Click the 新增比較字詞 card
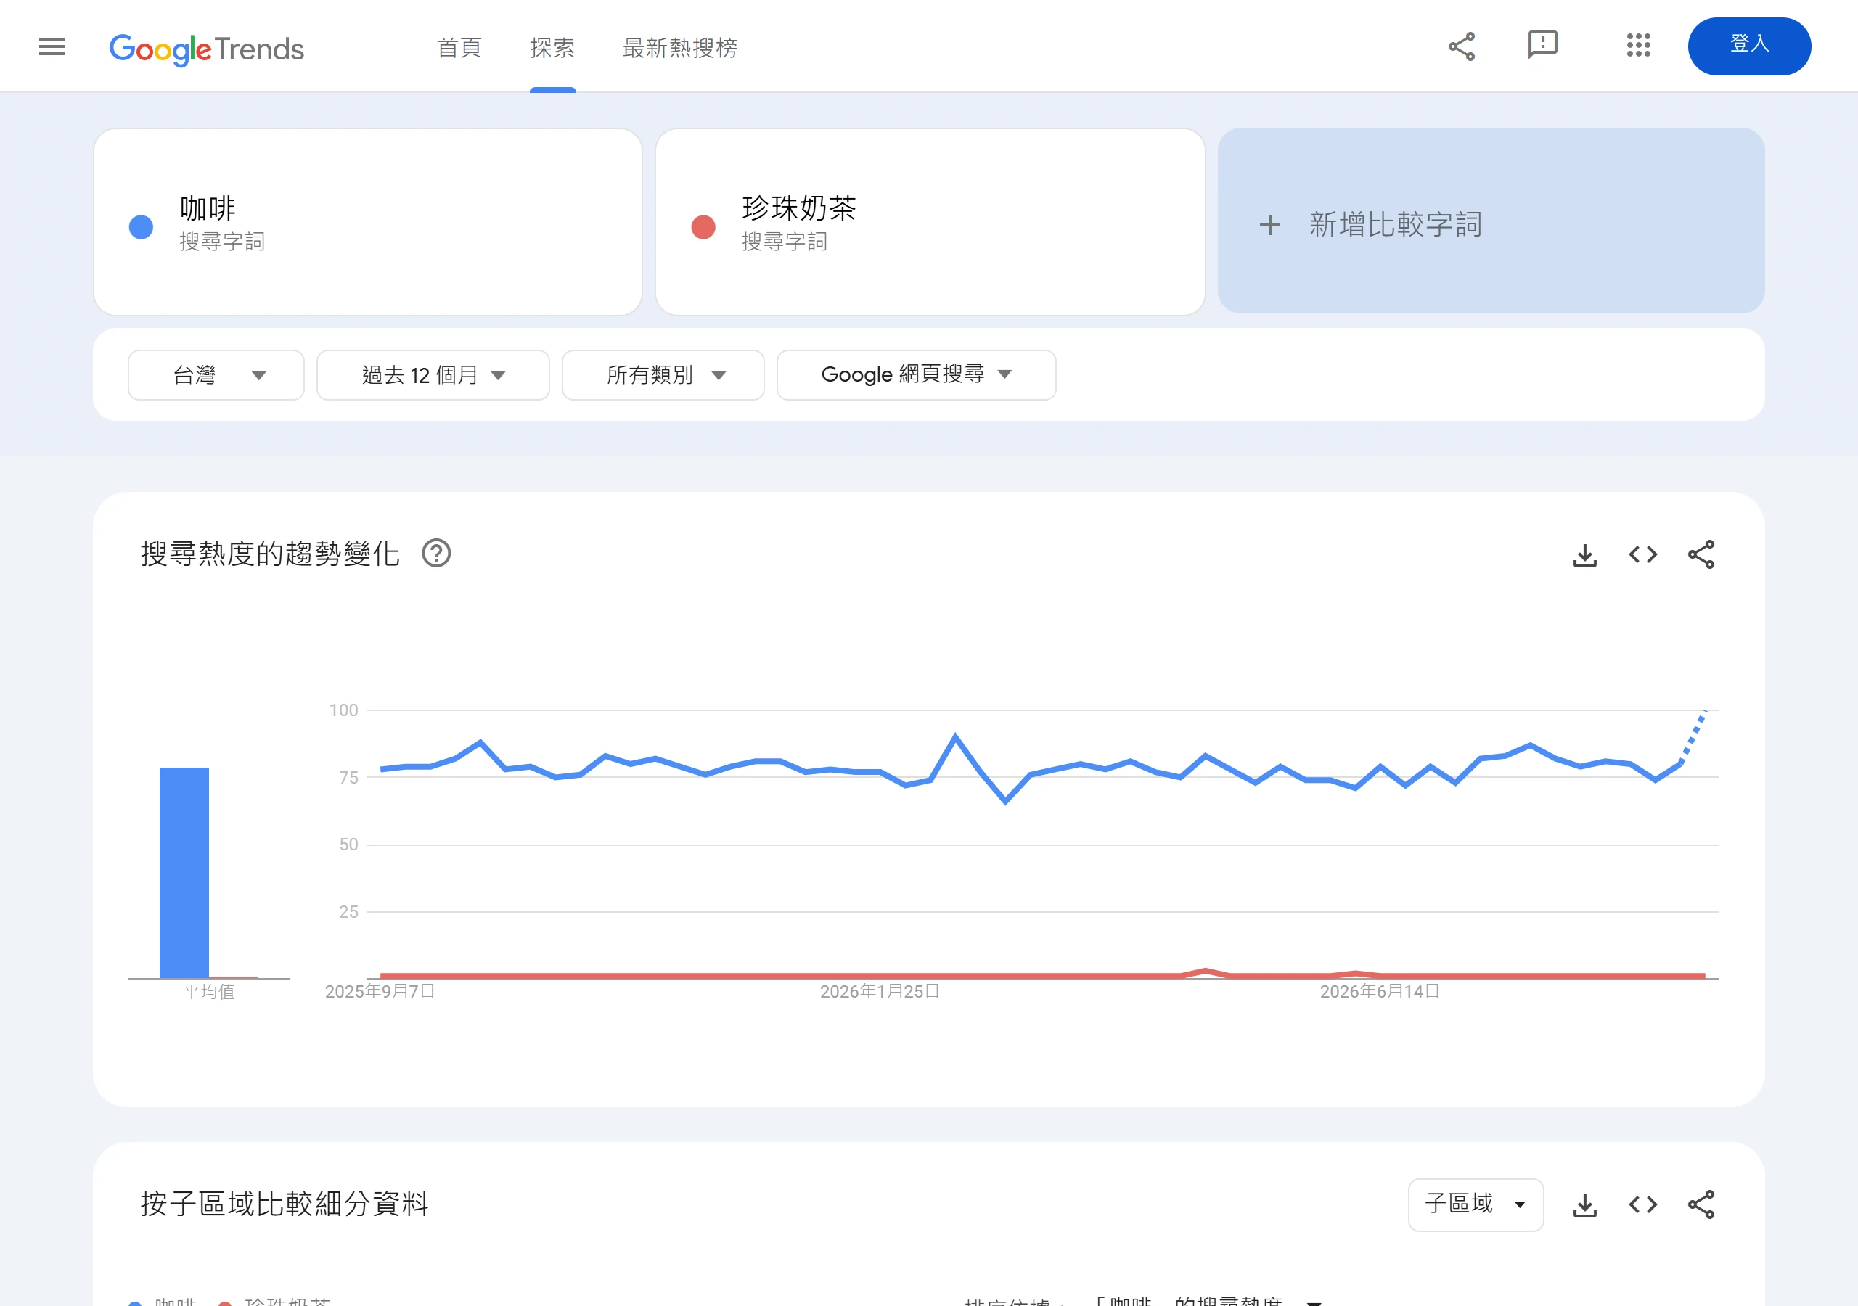Viewport: 1858px width, 1306px height. 1491,220
